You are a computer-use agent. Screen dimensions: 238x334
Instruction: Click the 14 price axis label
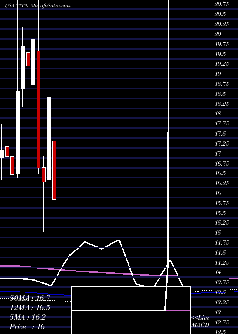coord(218,272)
